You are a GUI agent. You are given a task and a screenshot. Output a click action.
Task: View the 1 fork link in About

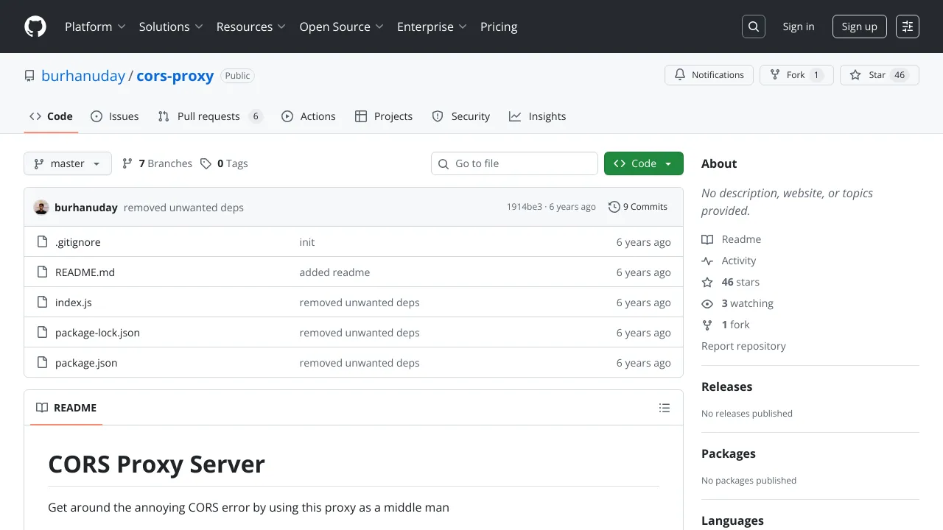pyautogui.click(x=726, y=325)
